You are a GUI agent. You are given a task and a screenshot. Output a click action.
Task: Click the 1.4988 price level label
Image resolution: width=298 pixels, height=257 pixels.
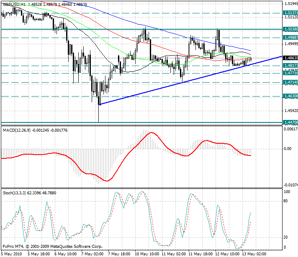(x=290, y=37)
